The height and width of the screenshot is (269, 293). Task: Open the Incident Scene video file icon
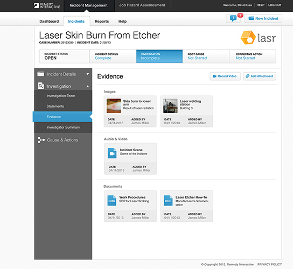click(112, 153)
